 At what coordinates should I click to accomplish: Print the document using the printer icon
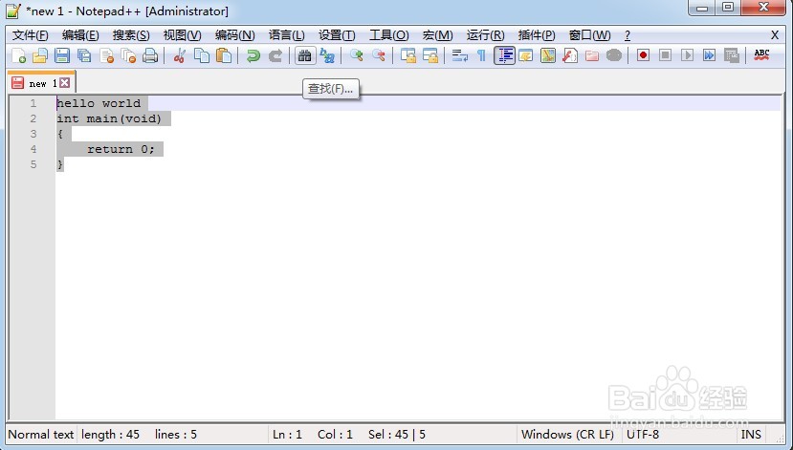pos(150,55)
